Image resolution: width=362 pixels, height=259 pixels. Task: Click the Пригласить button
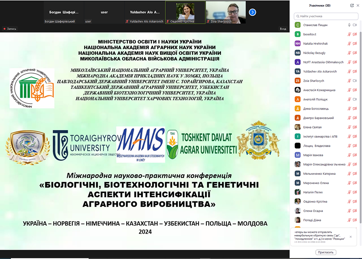pyautogui.click(x=325, y=252)
